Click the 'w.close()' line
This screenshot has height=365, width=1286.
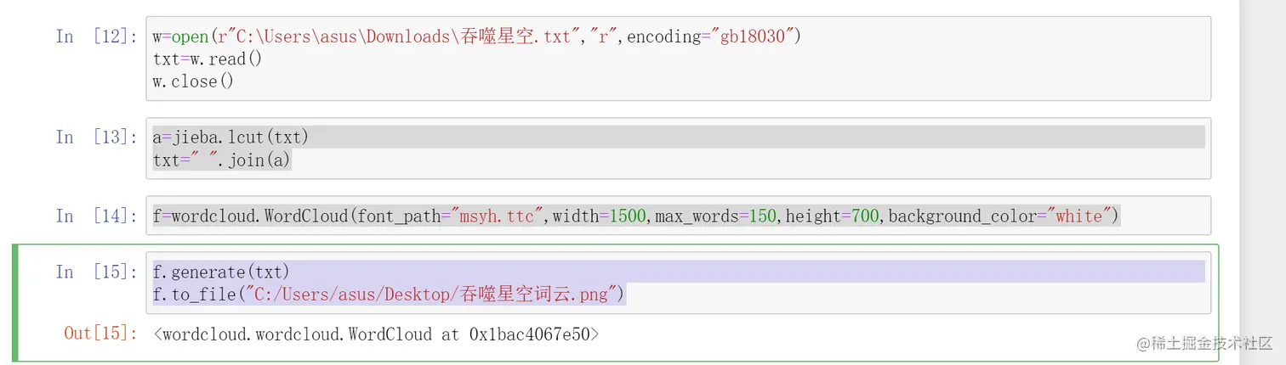click(193, 81)
